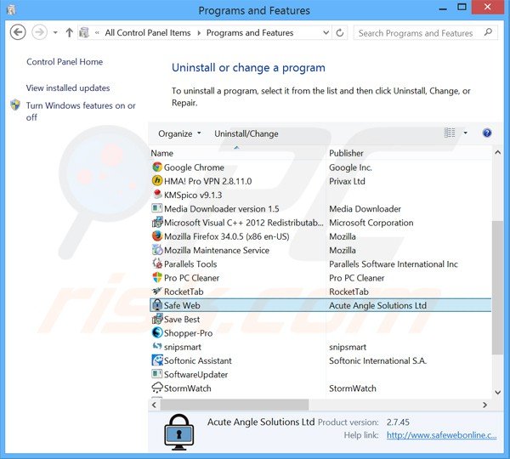Expand the view options dropdown arrow
This screenshot has width=510, height=459.
click(466, 133)
